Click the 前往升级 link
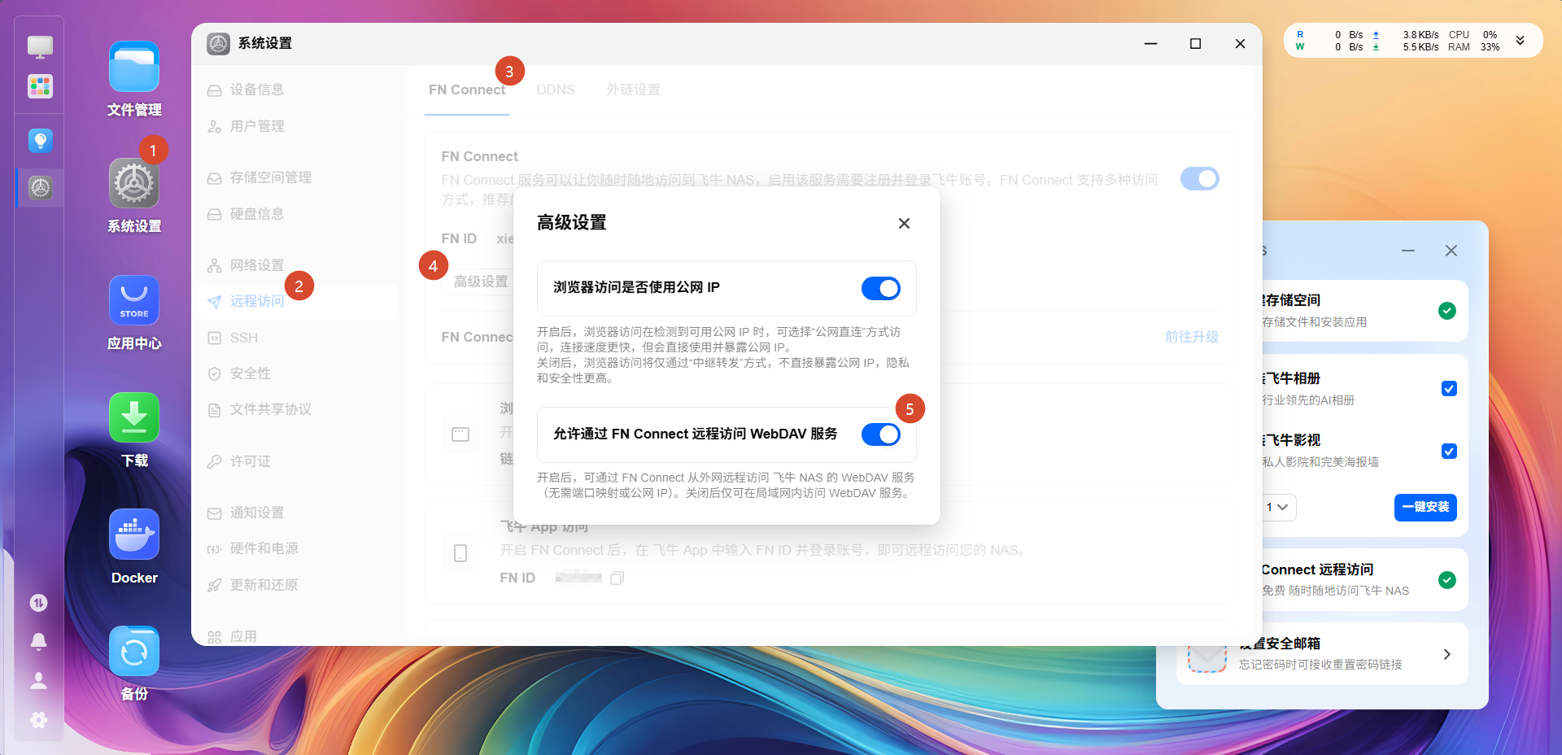The image size is (1562, 755). 1192,337
